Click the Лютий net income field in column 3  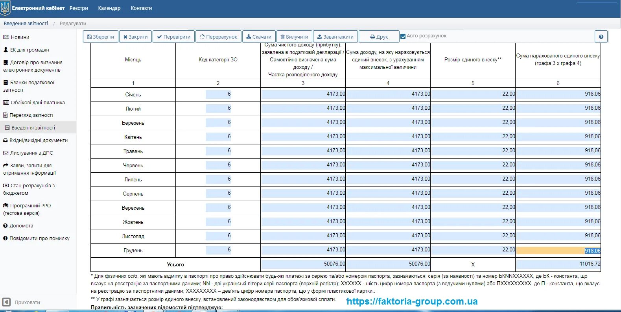pyautogui.click(x=303, y=108)
